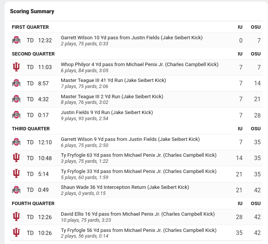The image size is (268, 244).
Task: Click the OSU column header in first quarter
Action: (x=256, y=27)
